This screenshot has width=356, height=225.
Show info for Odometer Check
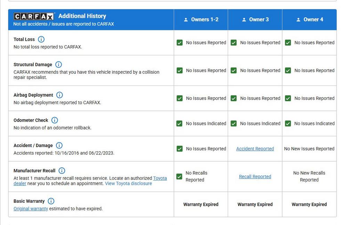tap(55, 120)
